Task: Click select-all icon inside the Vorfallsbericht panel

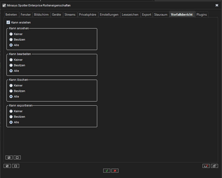Action: 9,158
